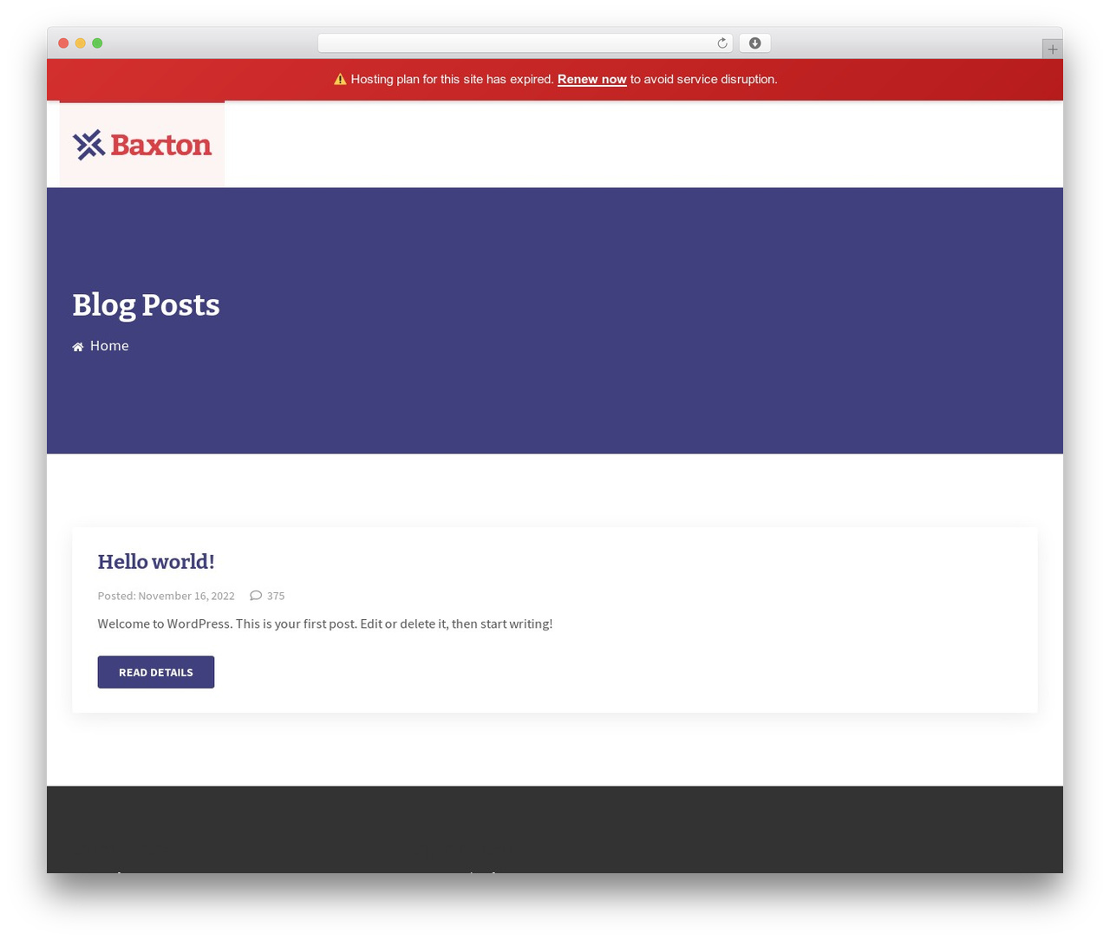Viewport: 1110px width, 940px height.
Task: Click the READ DETAILS button
Action: [x=156, y=672]
